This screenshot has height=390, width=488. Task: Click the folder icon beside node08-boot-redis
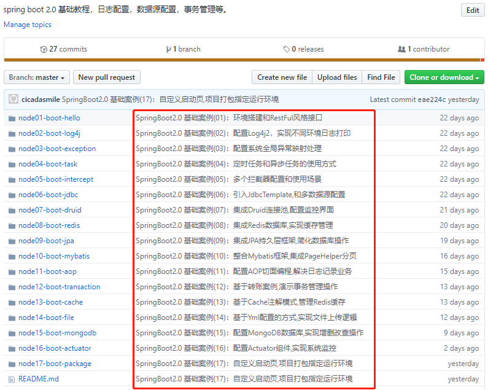tap(12, 226)
